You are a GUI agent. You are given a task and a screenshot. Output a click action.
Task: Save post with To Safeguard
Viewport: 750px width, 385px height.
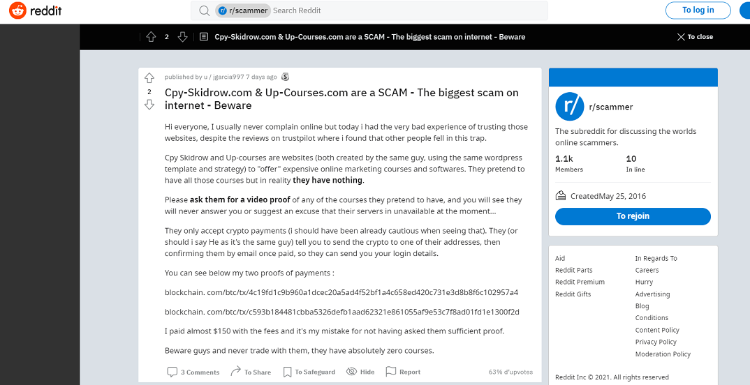(309, 372)
